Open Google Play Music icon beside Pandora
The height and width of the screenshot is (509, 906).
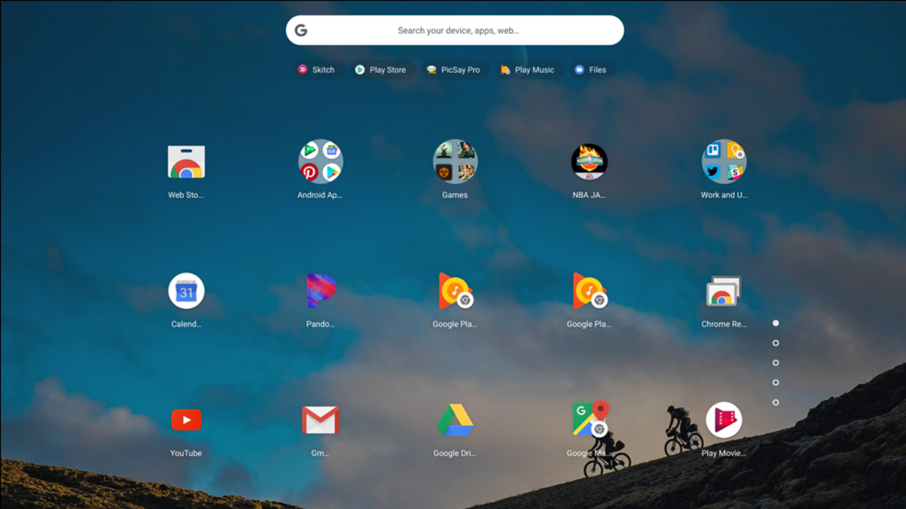(x=455, y=291)
